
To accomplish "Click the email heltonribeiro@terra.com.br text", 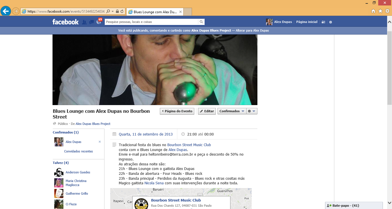I will coord(171,154).
